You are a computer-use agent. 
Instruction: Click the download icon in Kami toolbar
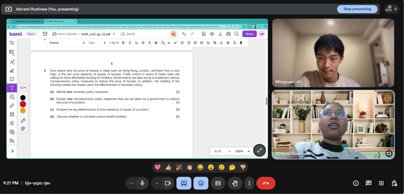[220, 34]
